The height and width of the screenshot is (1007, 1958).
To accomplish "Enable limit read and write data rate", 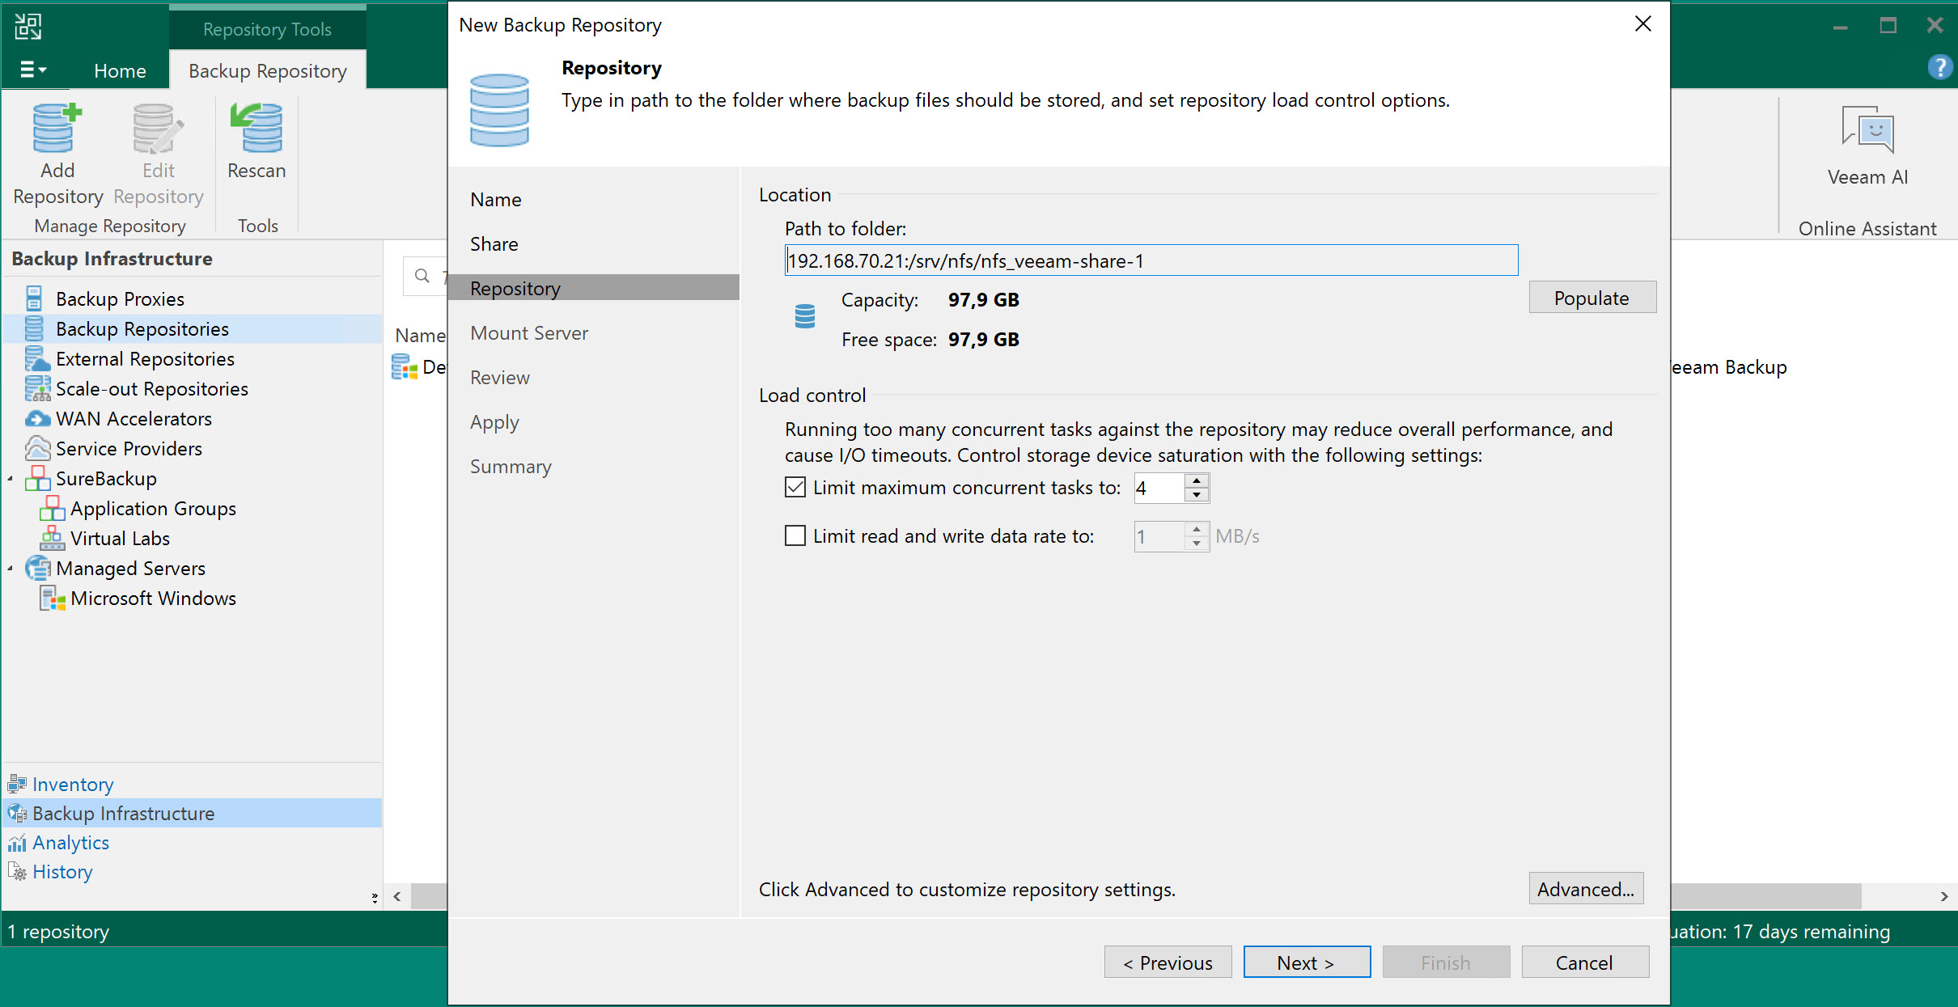I will point(794,535).
